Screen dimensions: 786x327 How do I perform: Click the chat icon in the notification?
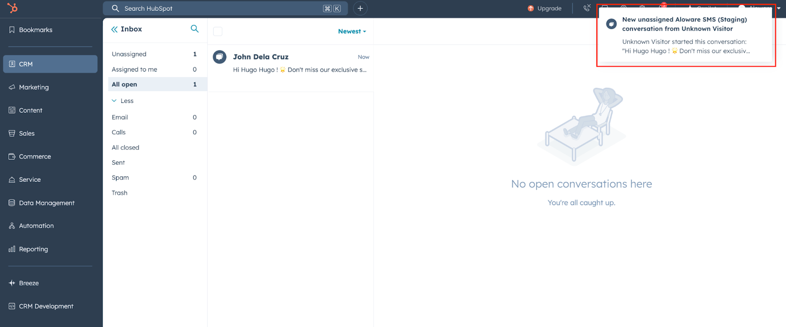(611, 24)
